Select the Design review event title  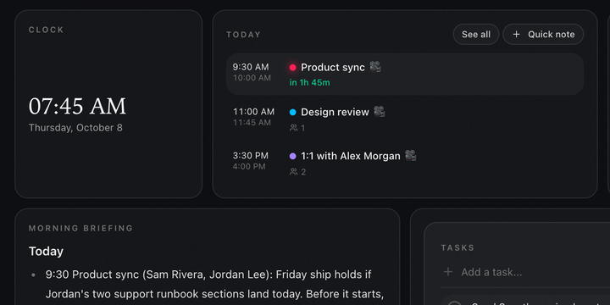[x=335, y=112]
